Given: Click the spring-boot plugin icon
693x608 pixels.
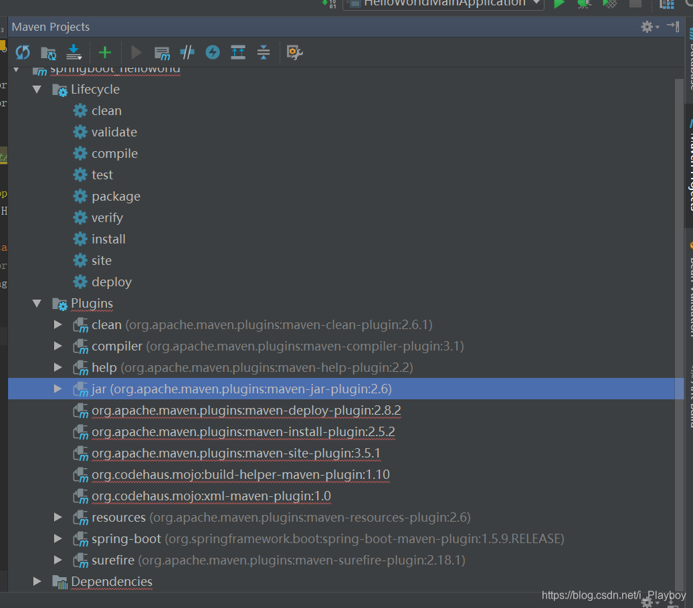Looking at the screenshot, I should [x=80, y=539].
